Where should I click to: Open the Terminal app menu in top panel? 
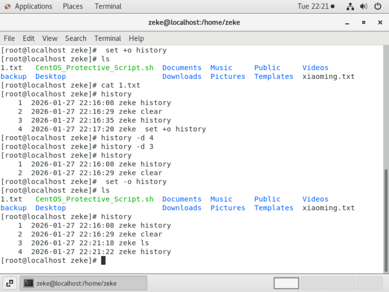pyautogui.click(x=108, y=6)
